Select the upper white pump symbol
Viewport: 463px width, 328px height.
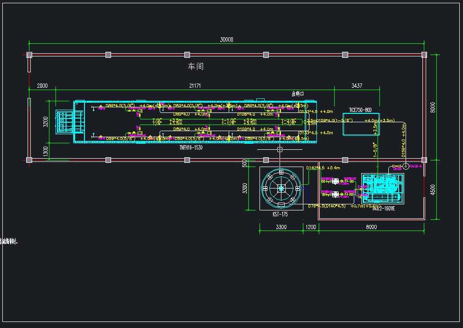click(x=335, y=181)
